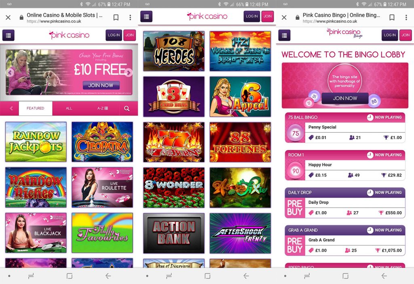
Task: Select the FEATURED games tab
Action: coord(36,108)
